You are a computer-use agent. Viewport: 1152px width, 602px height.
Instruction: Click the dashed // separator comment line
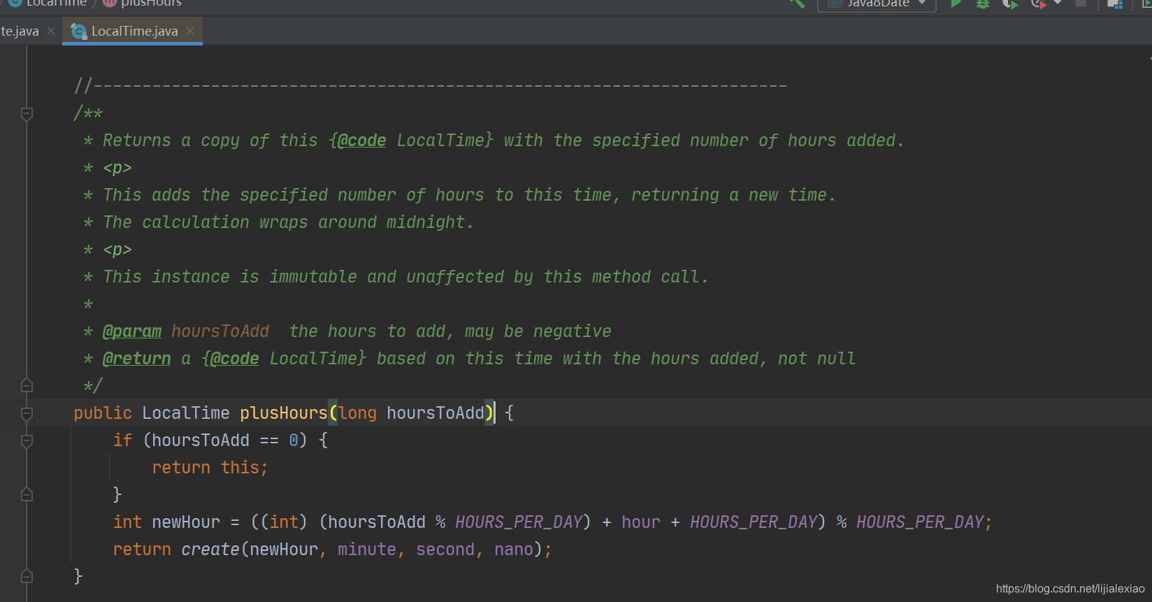click(x=431, y=86)
